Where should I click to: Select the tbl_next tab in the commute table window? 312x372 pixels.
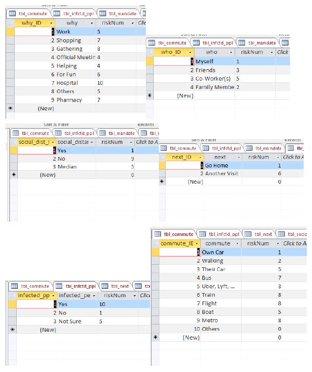[259, 234]
